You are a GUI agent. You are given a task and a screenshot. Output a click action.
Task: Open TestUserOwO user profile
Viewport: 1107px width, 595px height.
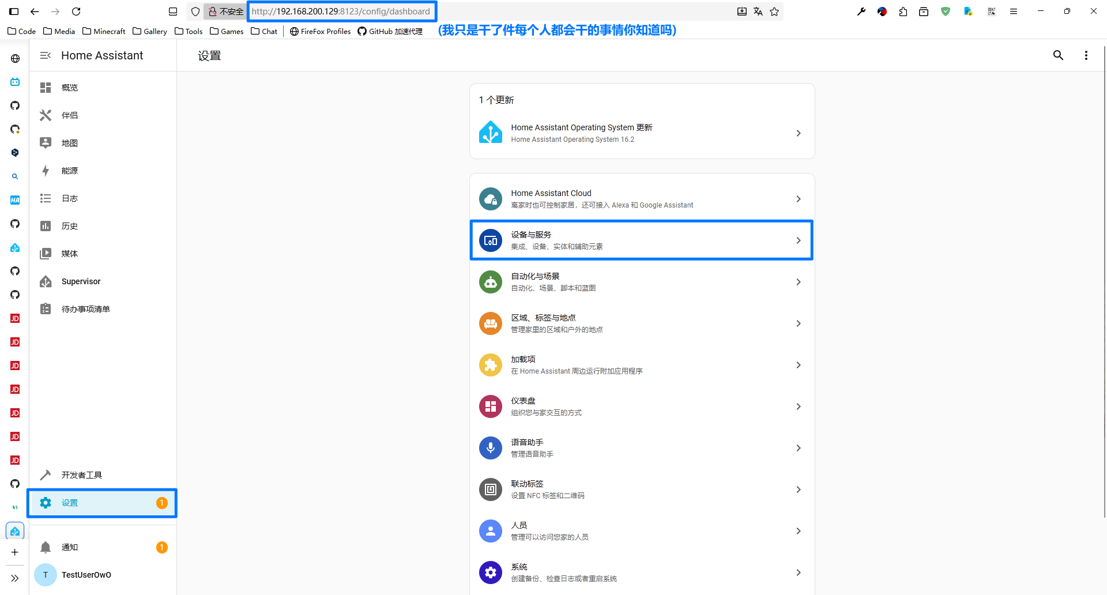coord(86,575)
